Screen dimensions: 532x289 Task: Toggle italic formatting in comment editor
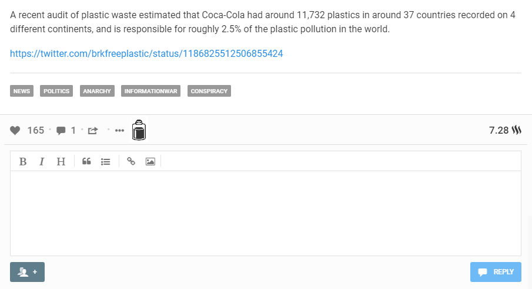click(42, 162)
